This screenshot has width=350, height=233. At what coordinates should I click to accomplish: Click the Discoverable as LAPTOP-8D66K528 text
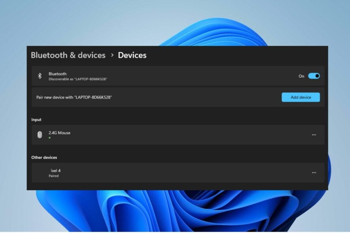point(78,79)
